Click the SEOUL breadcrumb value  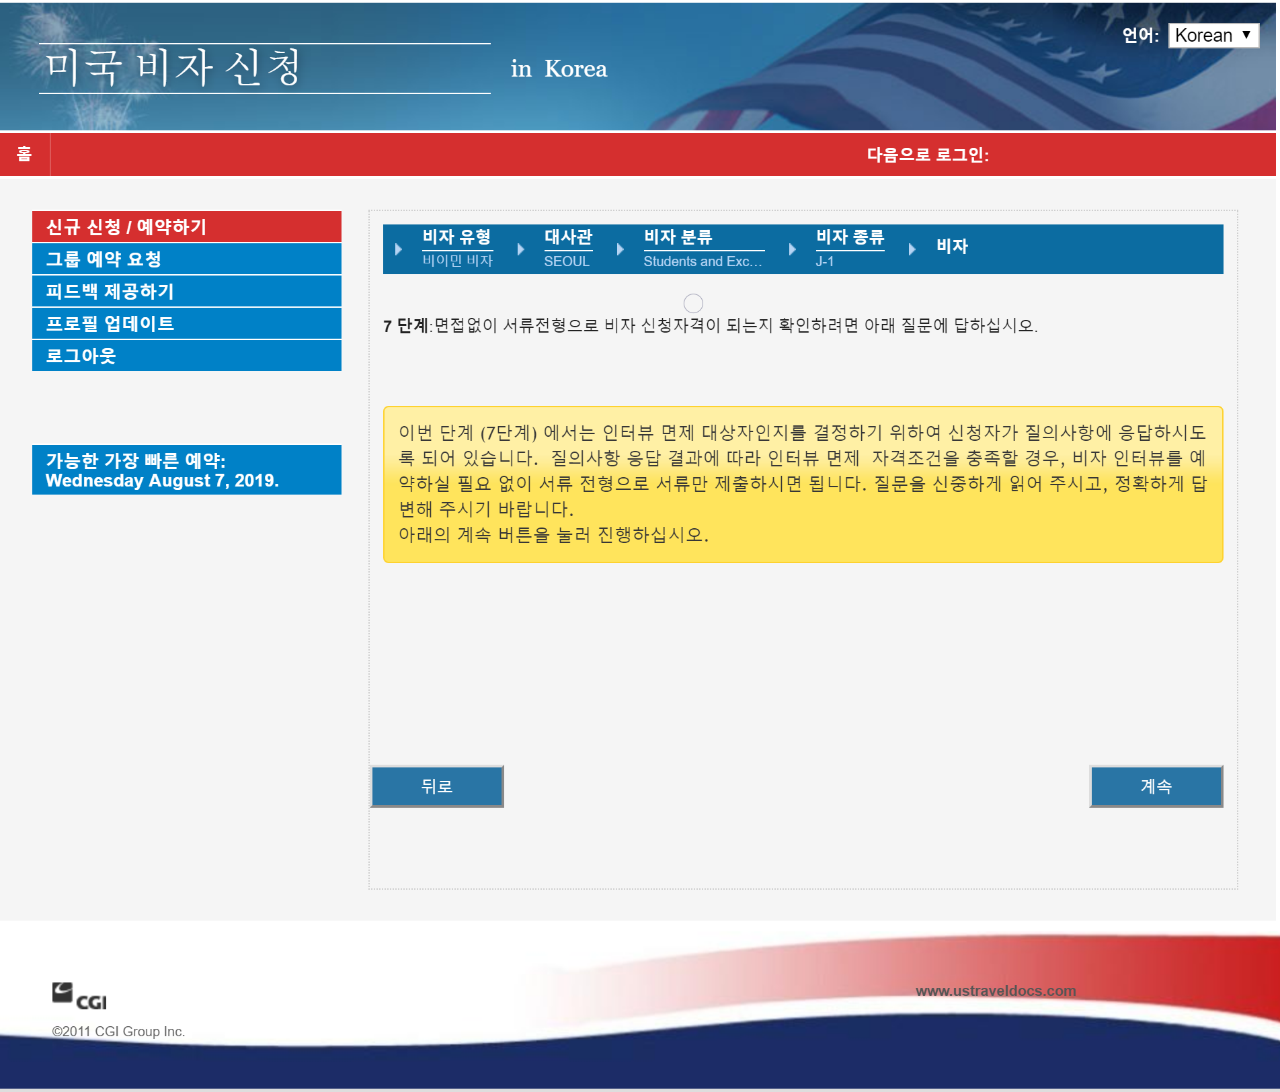567,261
